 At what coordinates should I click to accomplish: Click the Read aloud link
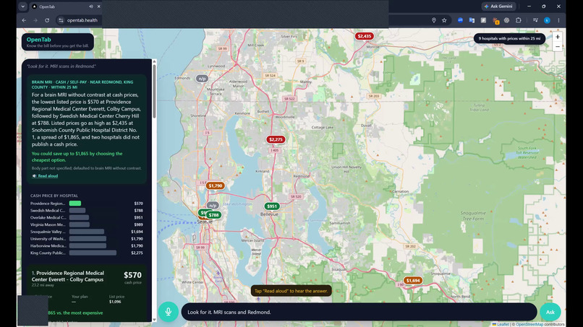point(48,176)
